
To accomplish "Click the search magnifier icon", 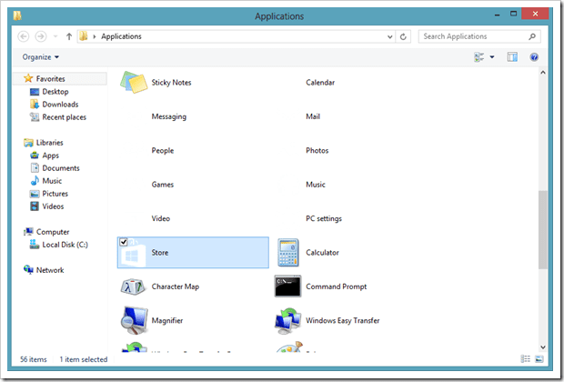I will [x=532, y=36].
